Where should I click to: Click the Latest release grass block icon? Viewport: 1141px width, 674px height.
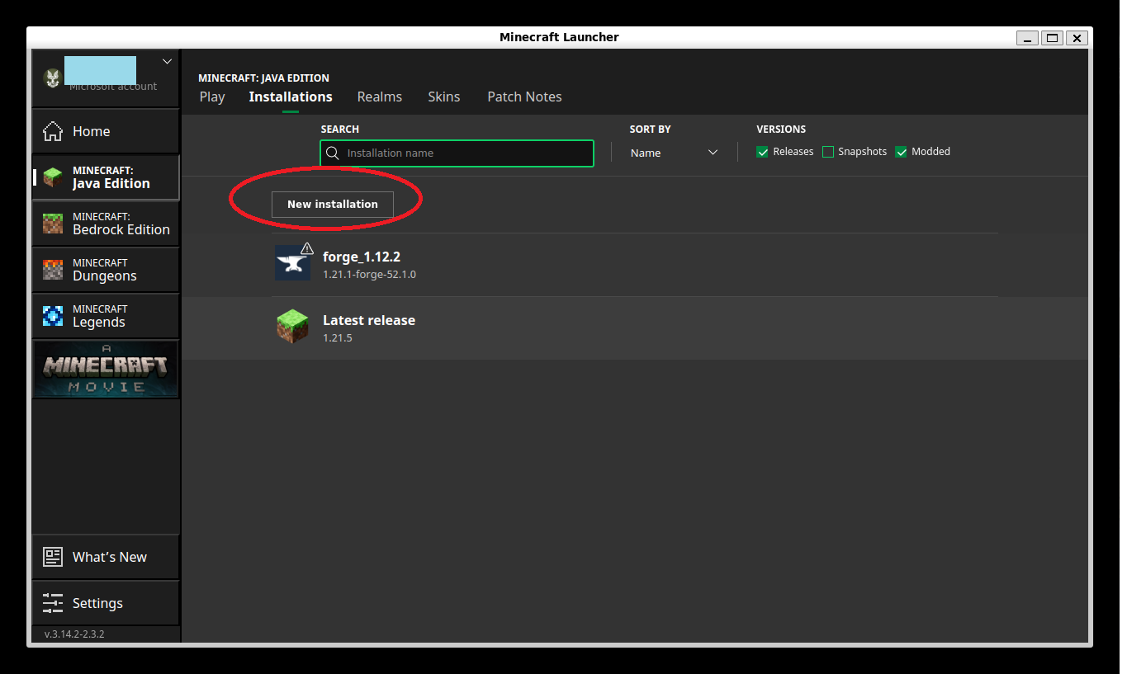(x=292, y=327)
